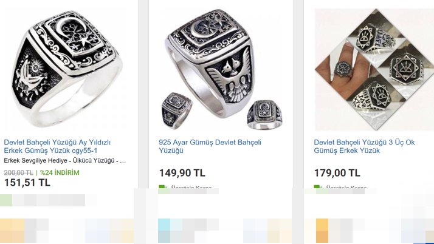Select the 179,00 TL price
Screen dimensions: 434x244
pos(337,173)
